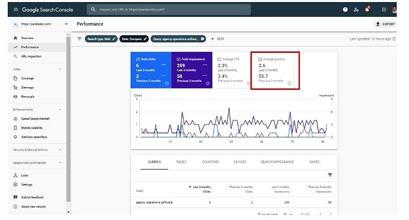Sort by Last 3 months Clicks column

pyautogui.click(x=199, y=189)
